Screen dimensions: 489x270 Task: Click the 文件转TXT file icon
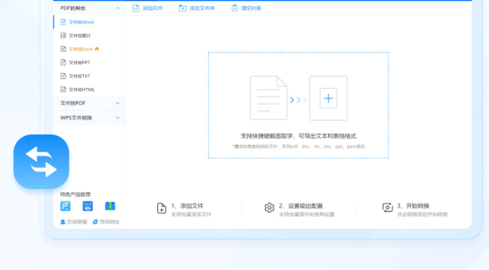[63, 76]
